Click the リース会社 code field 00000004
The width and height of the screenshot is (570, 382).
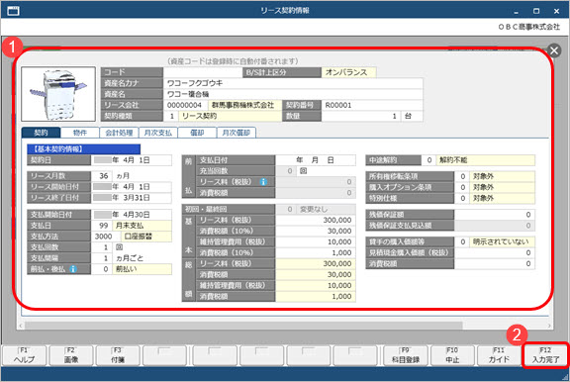(185, 105)
